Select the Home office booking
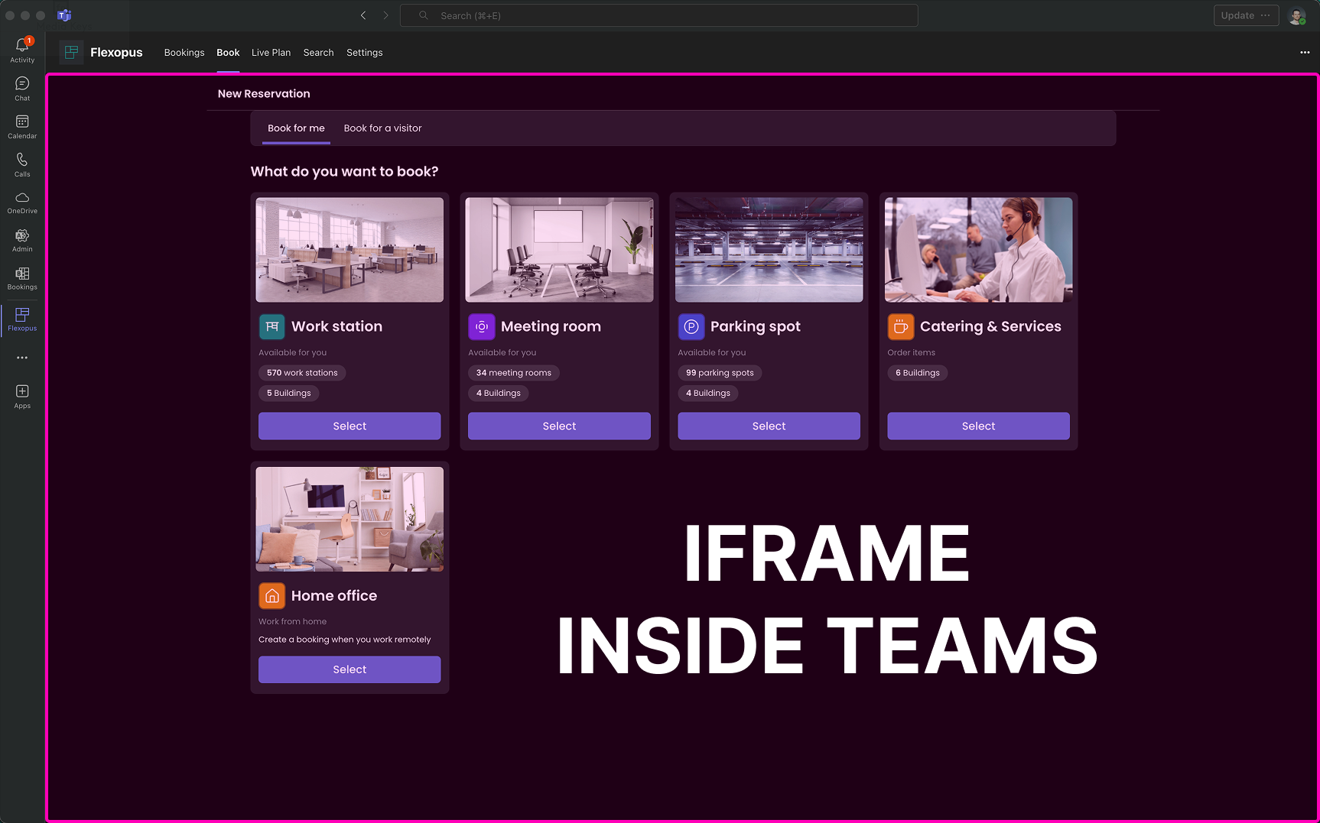 (350, 669)
